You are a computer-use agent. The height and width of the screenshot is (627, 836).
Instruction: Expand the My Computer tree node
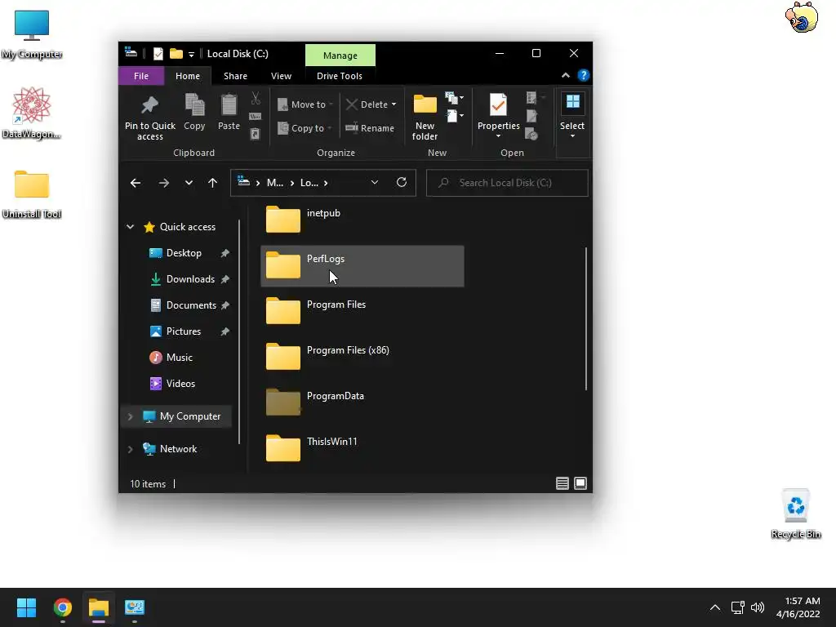tap(130, 416)
